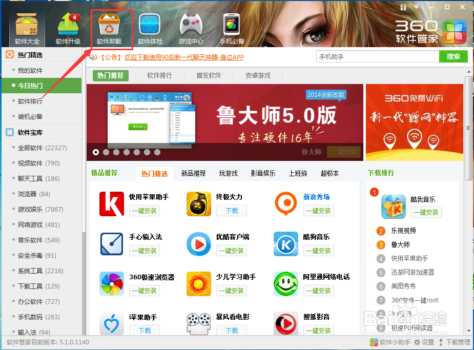Screen dimensions: 474x350
Task: Click the 苹果助手 heart apple icon
Action: (x=112, y=323)
